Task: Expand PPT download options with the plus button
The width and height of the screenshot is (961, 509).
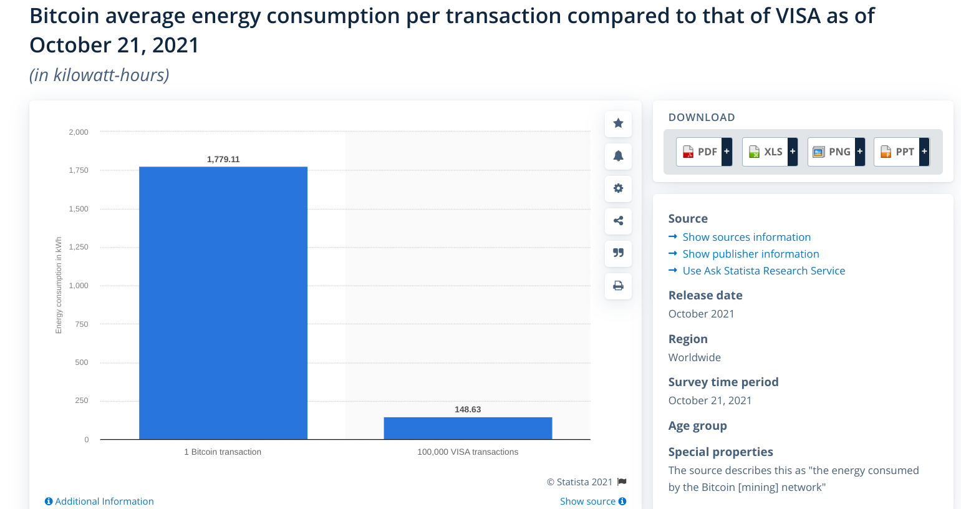Action: 924,151
